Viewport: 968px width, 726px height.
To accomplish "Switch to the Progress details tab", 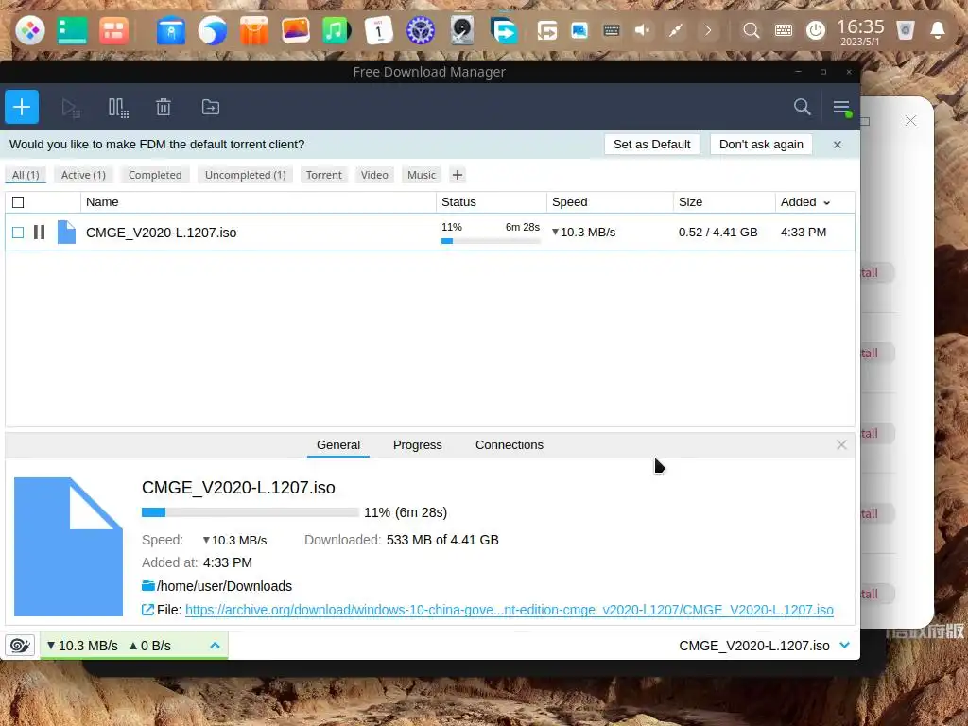I will tap(417, 445).
